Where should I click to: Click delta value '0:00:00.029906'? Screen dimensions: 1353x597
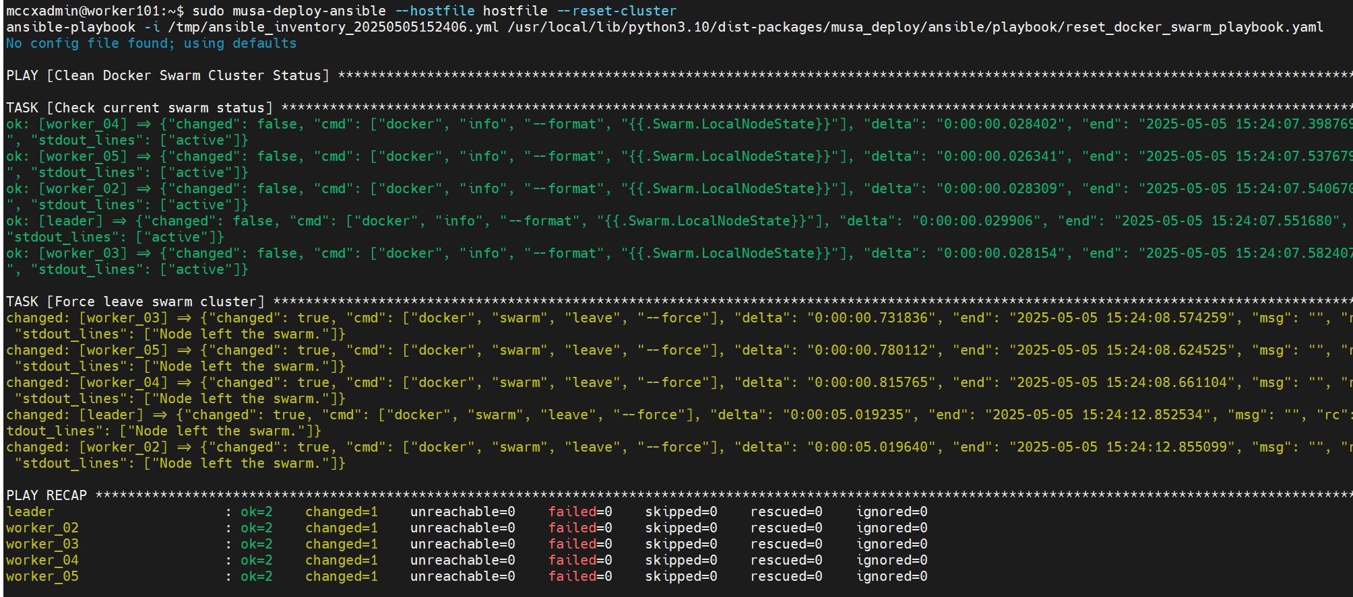976,221
